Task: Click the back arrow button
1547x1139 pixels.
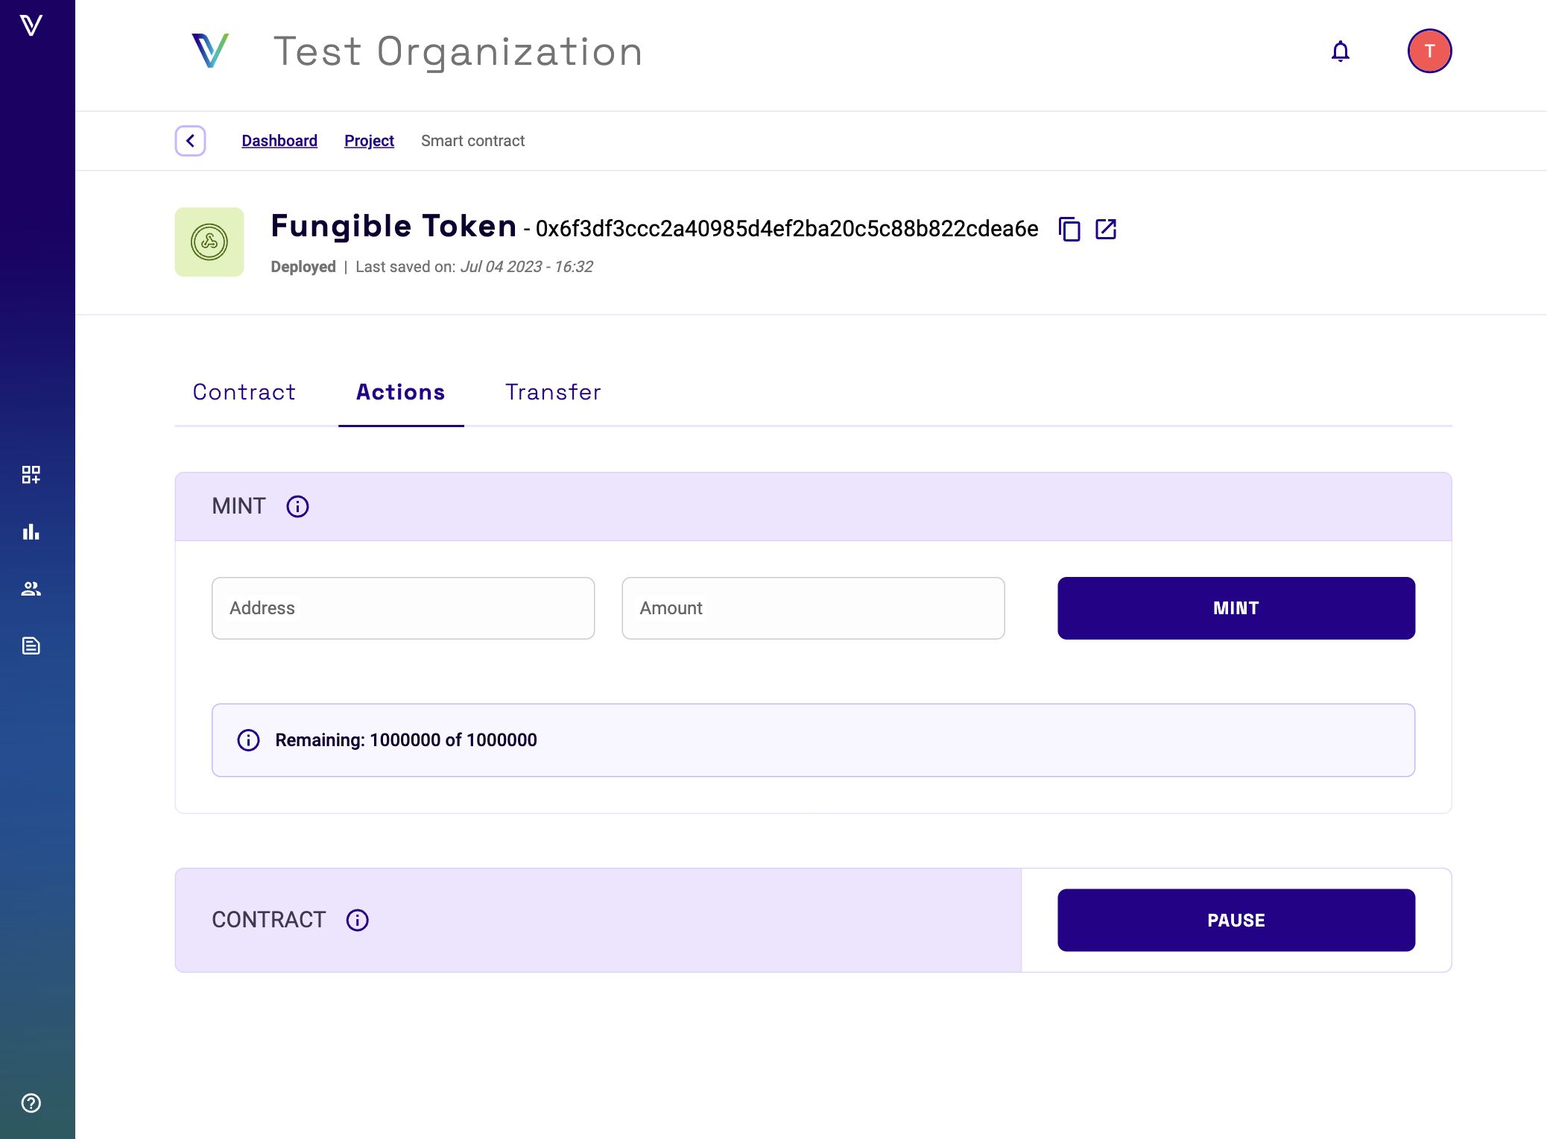Action: pyautogui.click(x=191, y=141)
